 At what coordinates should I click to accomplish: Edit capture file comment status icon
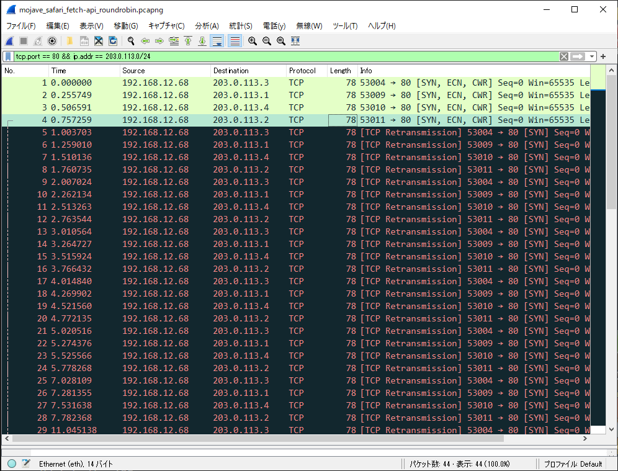[x=26, y=464]
